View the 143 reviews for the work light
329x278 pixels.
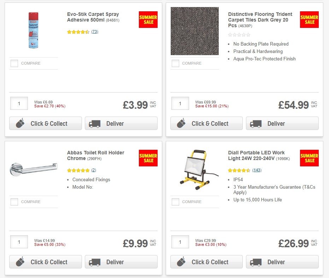point(257,170)
